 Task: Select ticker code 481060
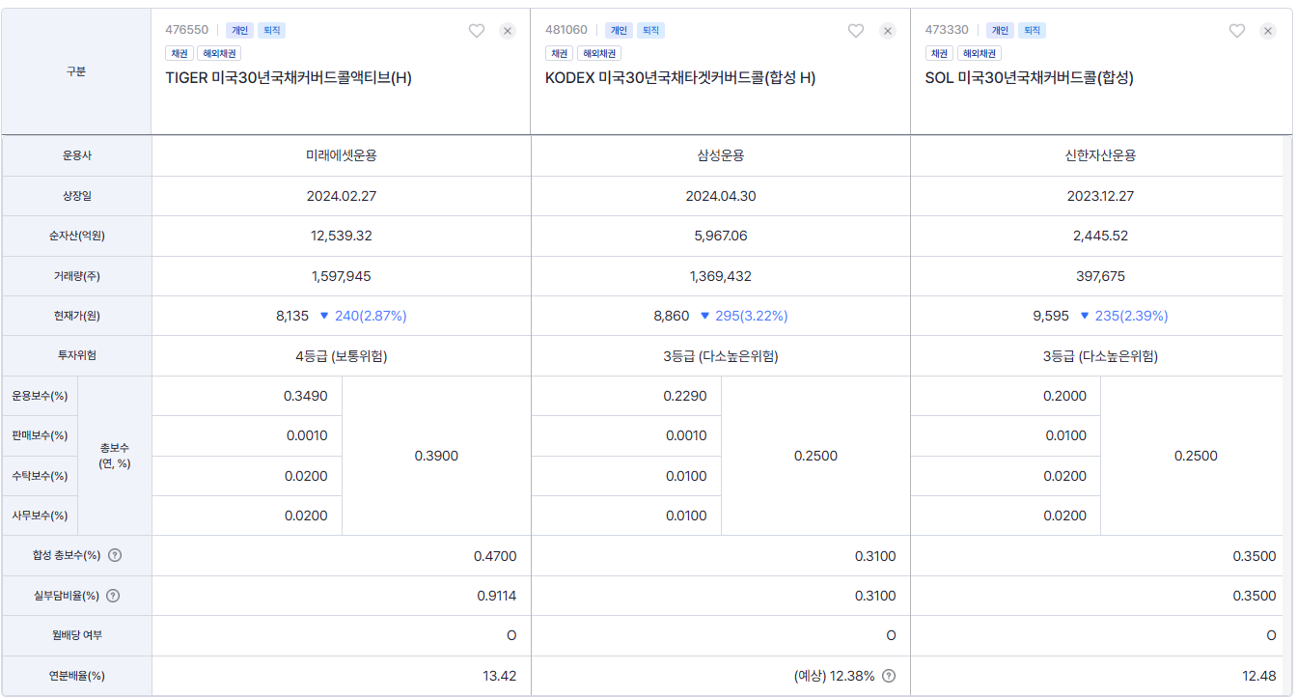566,30
